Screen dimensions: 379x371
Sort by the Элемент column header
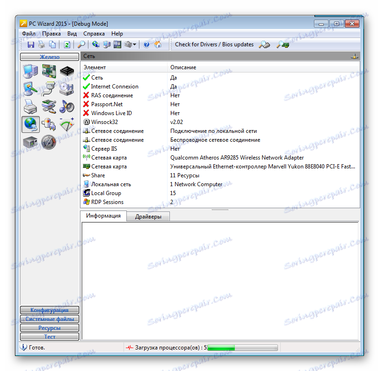click(x=124, y=67)
